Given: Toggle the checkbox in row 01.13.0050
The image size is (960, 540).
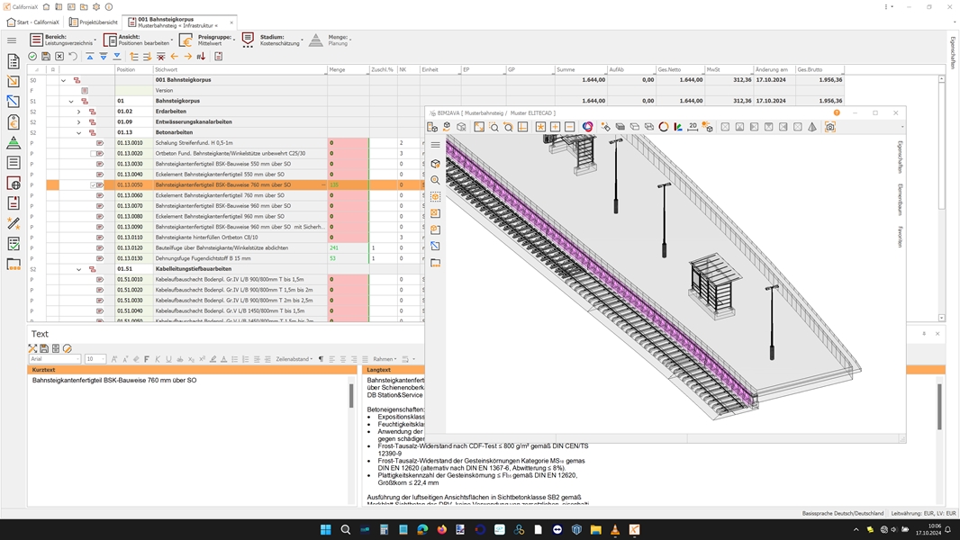Looking at the screenshot, I should 94,185.
